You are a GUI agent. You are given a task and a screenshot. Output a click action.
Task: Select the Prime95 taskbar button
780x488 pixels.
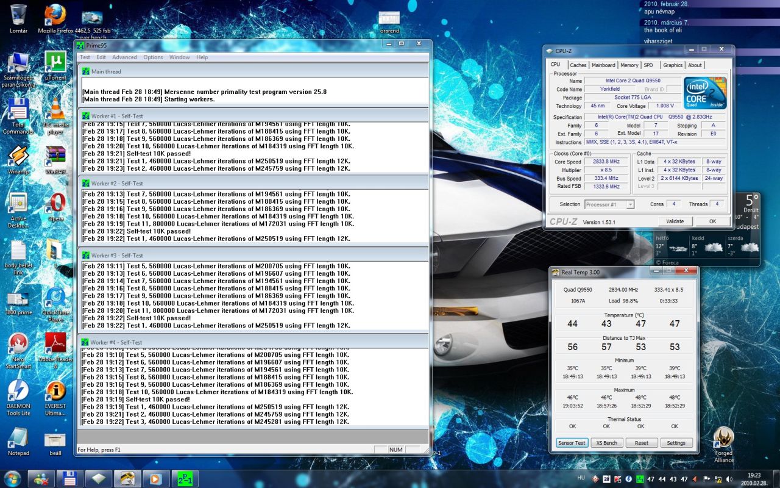point(183,478)
